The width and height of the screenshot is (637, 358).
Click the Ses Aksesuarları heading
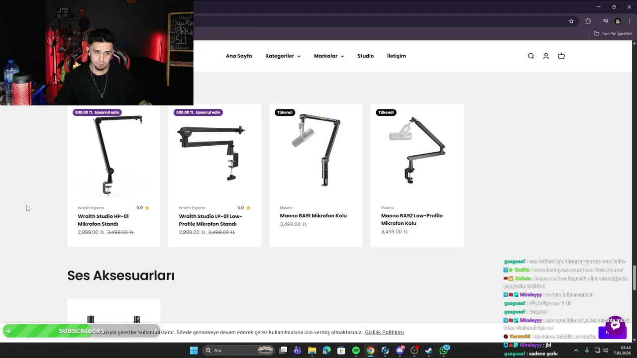pyautogui.click(x=121, y=275)
